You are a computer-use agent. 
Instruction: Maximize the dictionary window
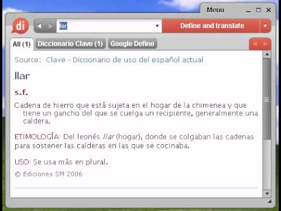pyautogui.click(x=258, y=10)
